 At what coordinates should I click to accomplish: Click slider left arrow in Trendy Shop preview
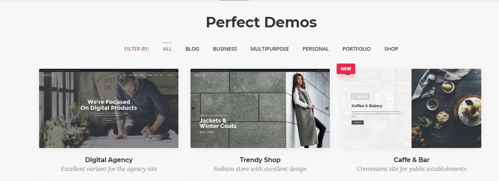(x=193, y=108)
